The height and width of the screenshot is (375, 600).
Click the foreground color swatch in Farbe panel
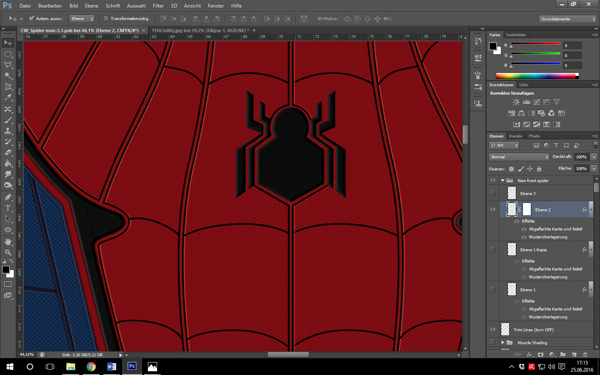point(493,46)
